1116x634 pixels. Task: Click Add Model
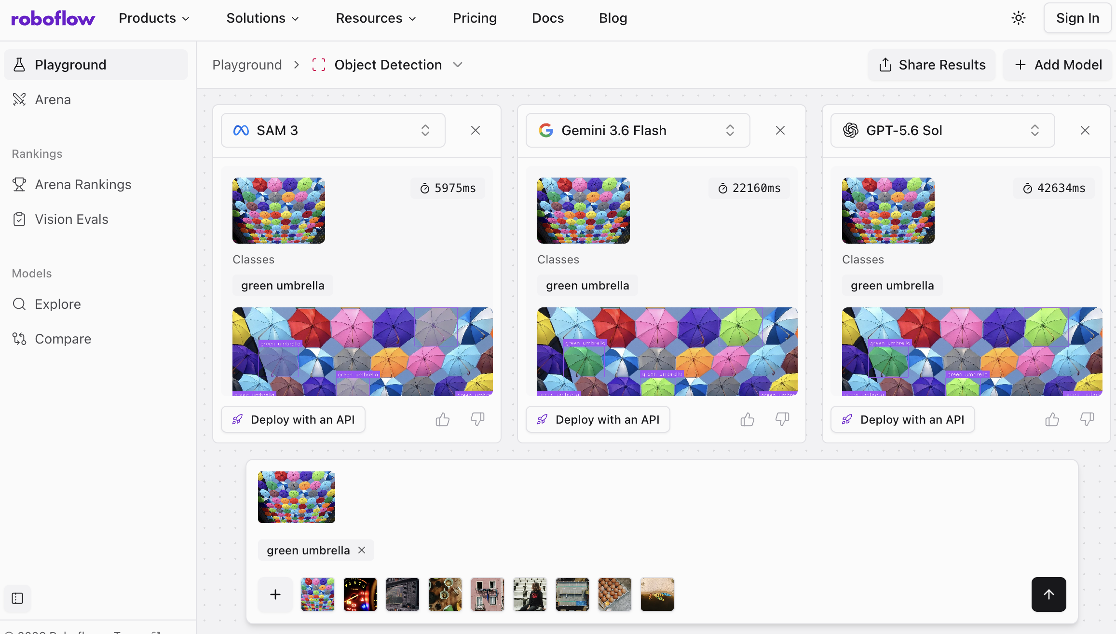point(1058,65)
